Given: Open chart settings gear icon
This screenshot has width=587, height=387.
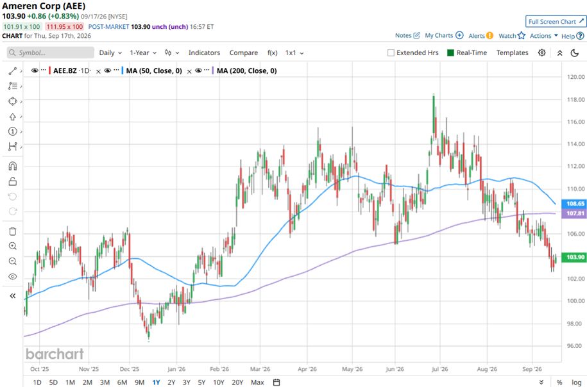Looking at the screenshot, I should coord(541,53).
